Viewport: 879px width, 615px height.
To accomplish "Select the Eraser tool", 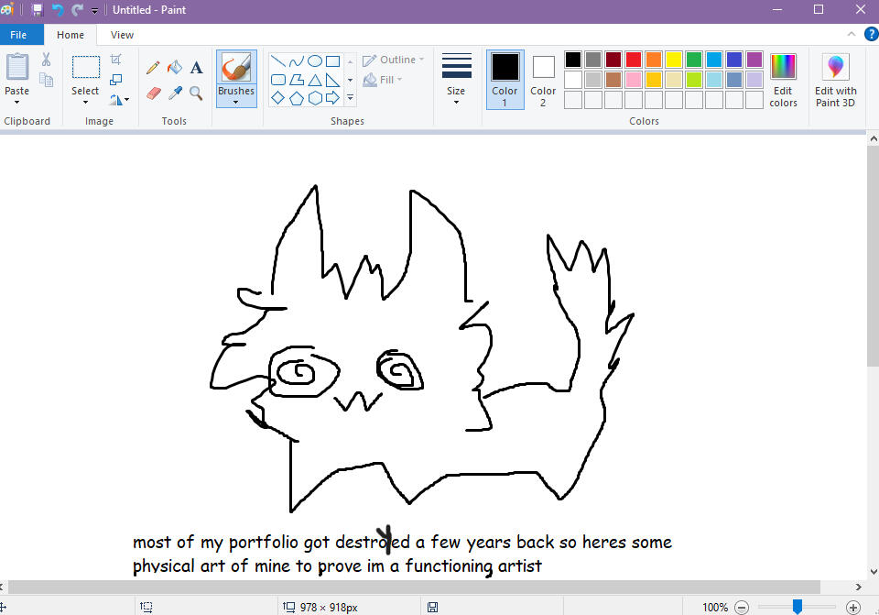I will coord(153,93).
